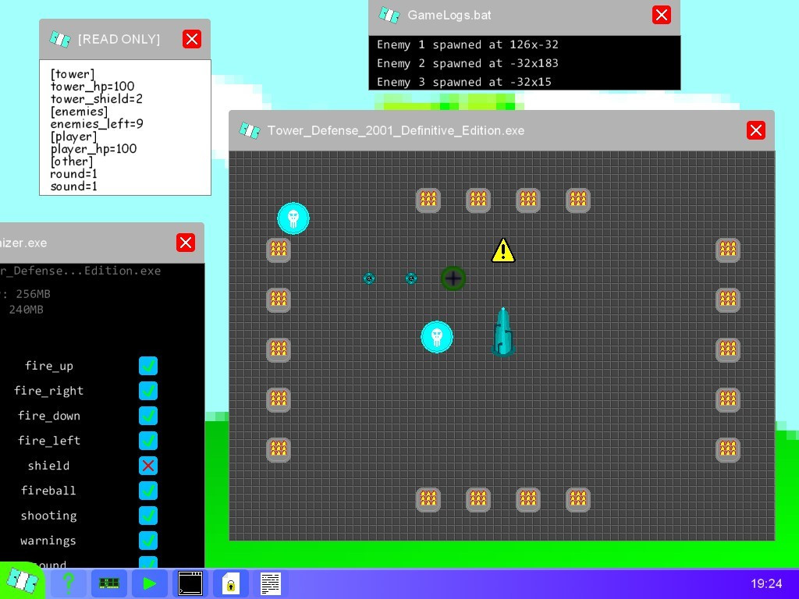799x599 pixels.
Task: Toggle the warnings checkbox
Action: (x=148, y=541)
